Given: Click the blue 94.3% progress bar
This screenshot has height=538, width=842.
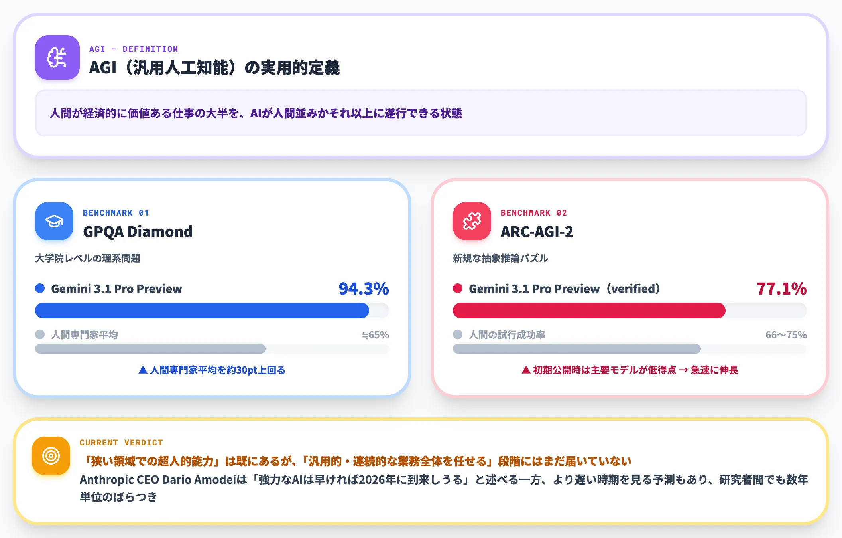Looking at the screenshot, I should click(202, 311).
